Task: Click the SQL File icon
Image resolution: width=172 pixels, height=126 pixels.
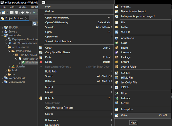Action: pyautogui.click(x=117, y=32)
